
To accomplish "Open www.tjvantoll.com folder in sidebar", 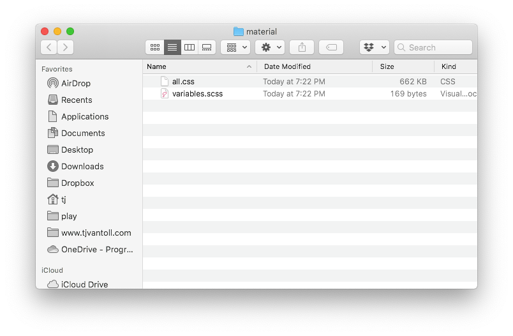I will coord(89,233).
